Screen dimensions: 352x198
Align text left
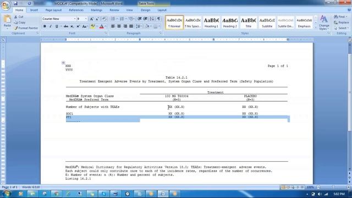pyautogui.click(x=113, y=26)
